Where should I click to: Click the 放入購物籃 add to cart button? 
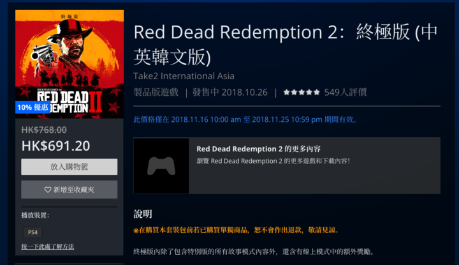(x=69, y=167)
